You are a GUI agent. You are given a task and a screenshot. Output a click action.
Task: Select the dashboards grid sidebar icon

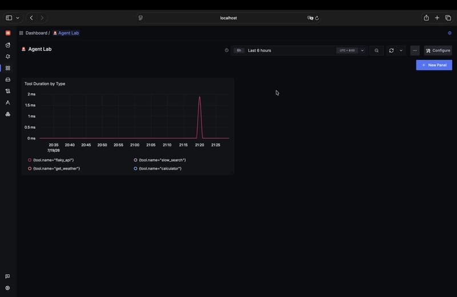tap(8, 68)
